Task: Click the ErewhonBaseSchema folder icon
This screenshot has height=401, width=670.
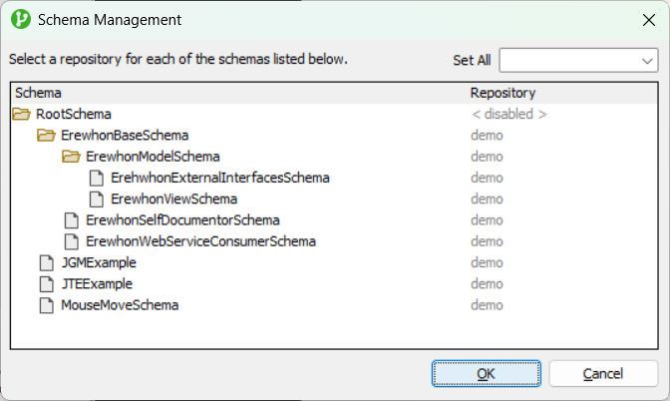Action: tap(45, 135)
